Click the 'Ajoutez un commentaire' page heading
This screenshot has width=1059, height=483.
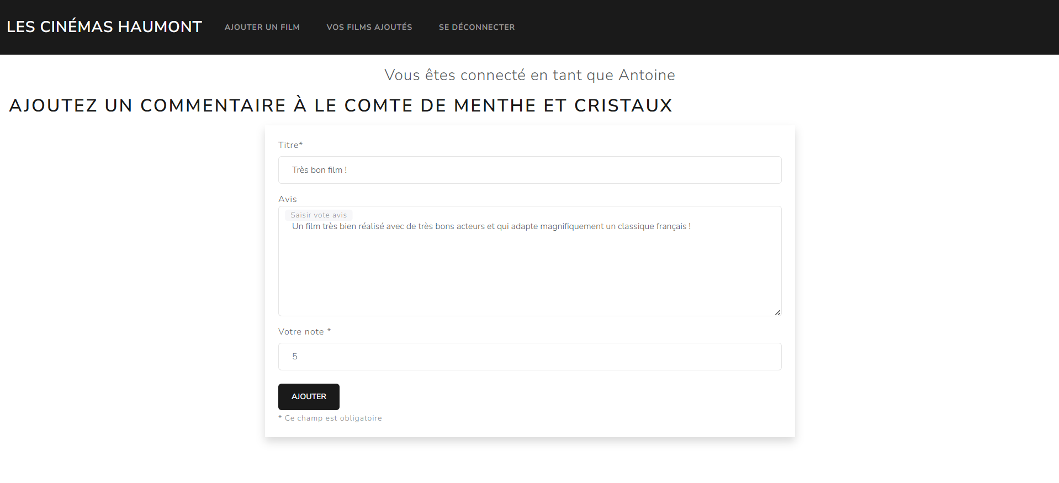[x=341, y=105]
